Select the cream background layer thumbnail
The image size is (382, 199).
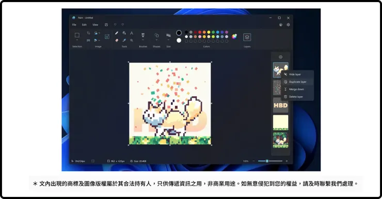pyautogui.click(x=280, y=123)
